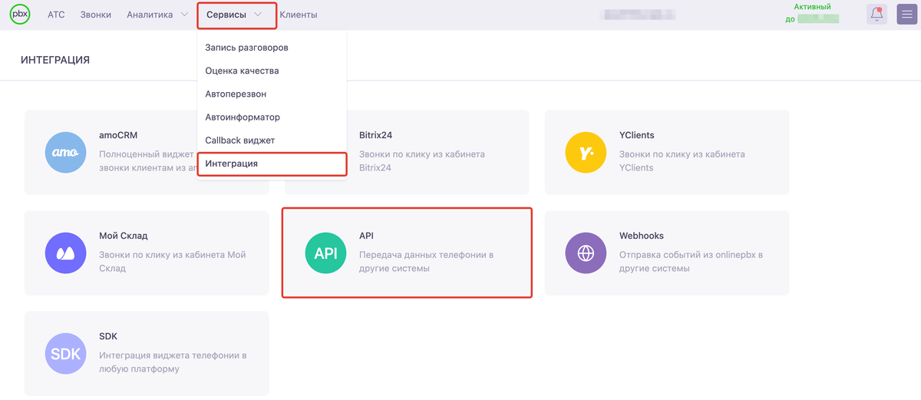Viewport: 921px width, 400px height.
Task: Open the YClients yellow logo icon
Action: coord(586,152)
